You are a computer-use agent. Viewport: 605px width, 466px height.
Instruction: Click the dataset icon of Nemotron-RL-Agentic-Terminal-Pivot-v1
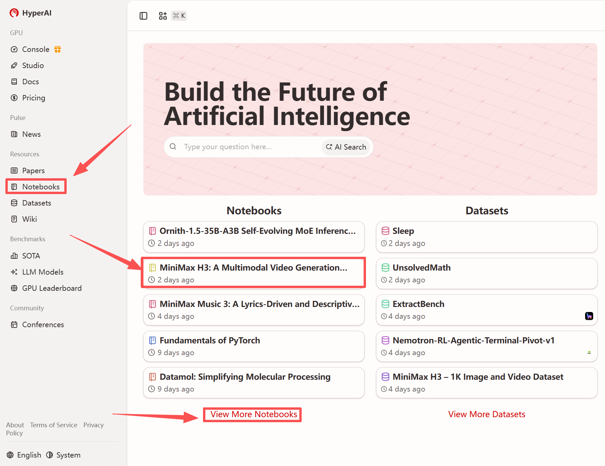(385, 341)
